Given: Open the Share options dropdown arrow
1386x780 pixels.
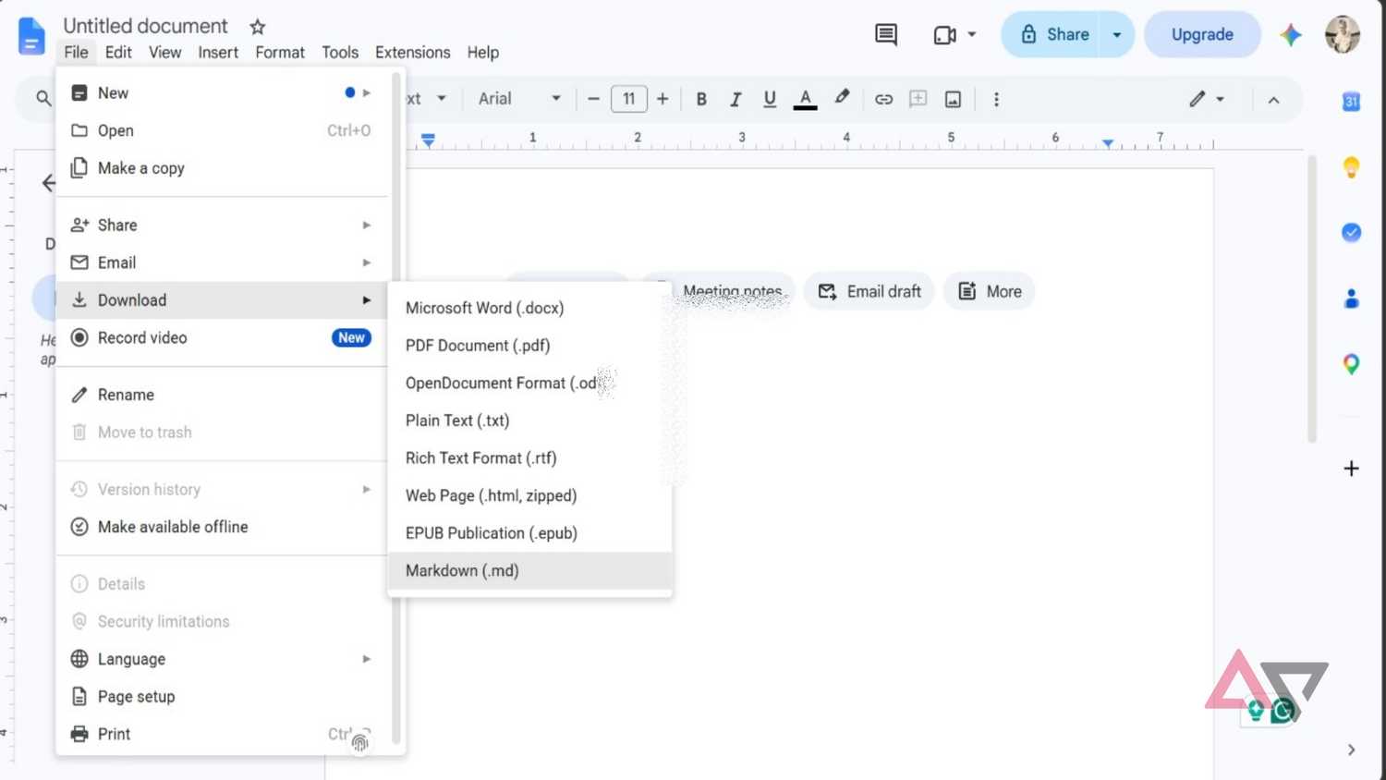Looking at the screenshot, I should 1116,35.
